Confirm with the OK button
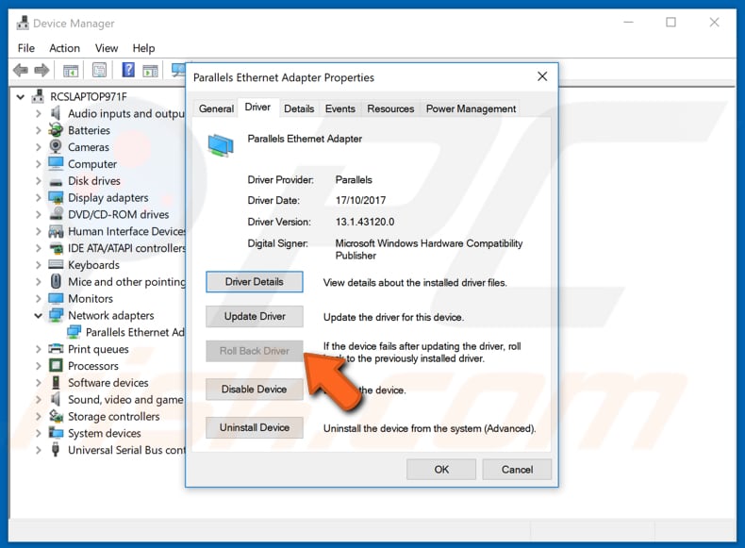 click(x=441, y=470)
